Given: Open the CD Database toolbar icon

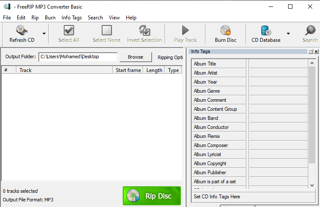Looking at the screenshot, I should click(266, 30).
